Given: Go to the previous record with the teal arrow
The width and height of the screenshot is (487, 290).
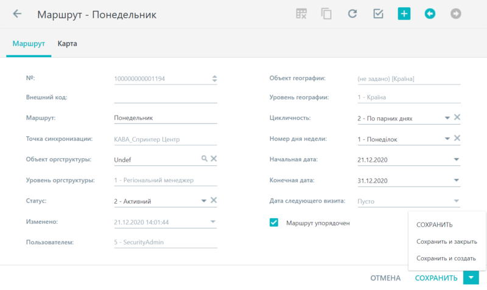Looking at the screenshot, I should tap(430, 13).
